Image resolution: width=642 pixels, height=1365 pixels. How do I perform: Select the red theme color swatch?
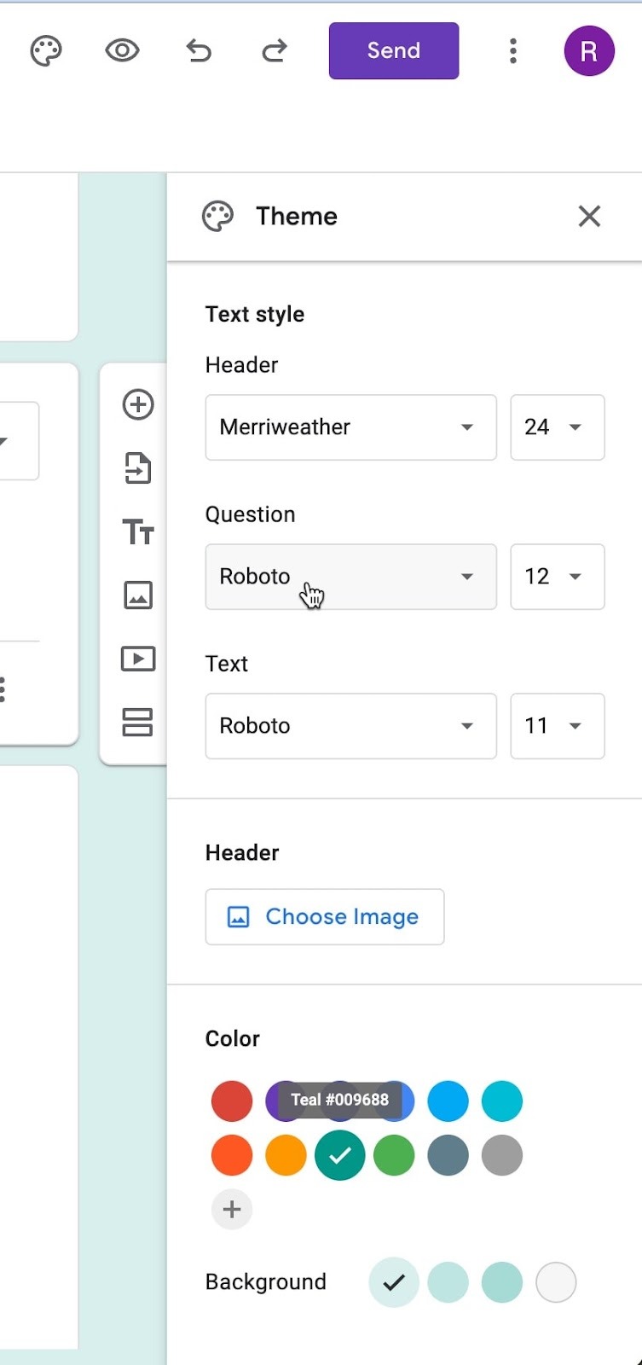[232, 1101]
